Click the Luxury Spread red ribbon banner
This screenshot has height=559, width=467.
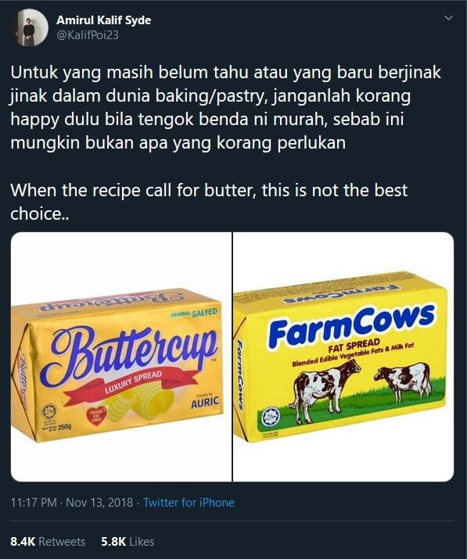pos(132,385)
